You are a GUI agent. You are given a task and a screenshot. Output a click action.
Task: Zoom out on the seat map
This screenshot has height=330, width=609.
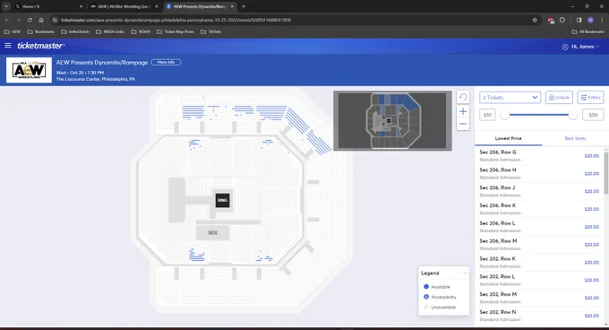[x=463, y=124]
